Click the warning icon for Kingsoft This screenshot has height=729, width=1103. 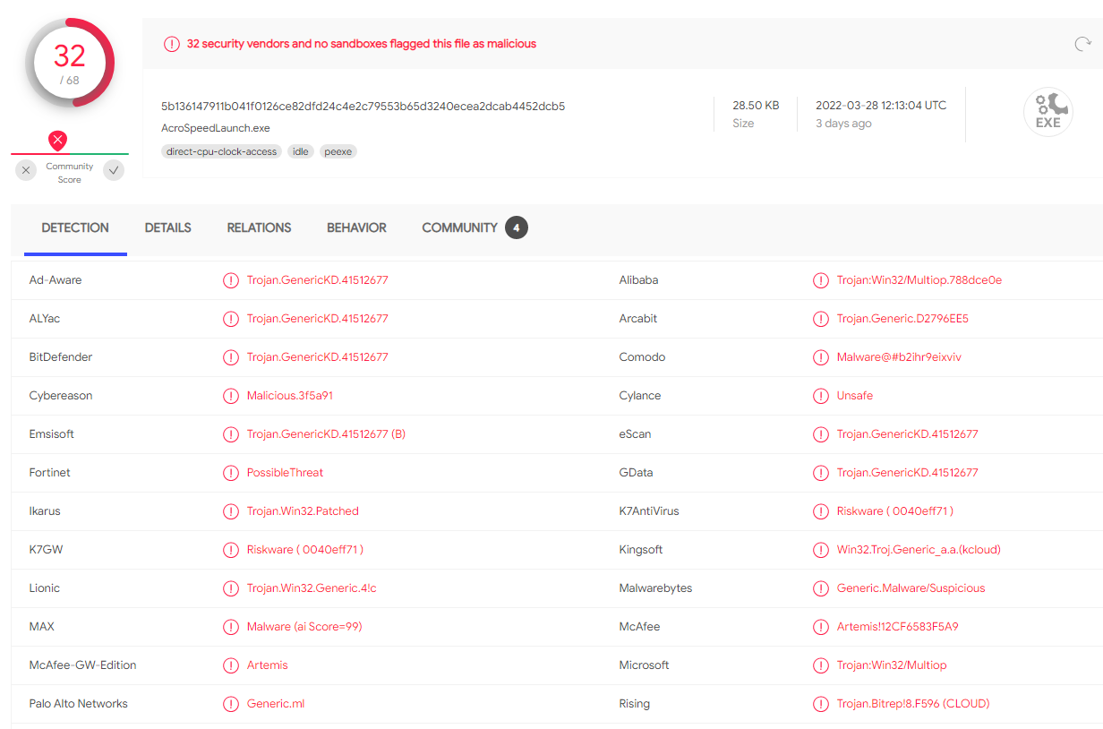pyautogui.click(x=821, y=550)
